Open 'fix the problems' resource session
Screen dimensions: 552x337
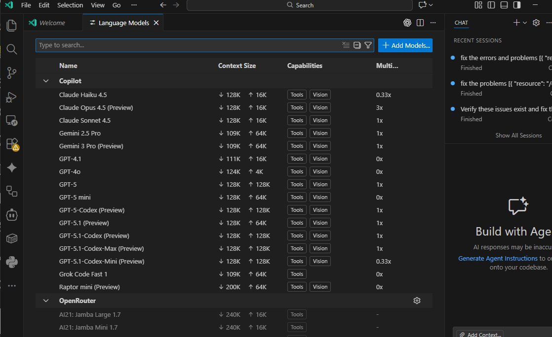coord(501,88)
